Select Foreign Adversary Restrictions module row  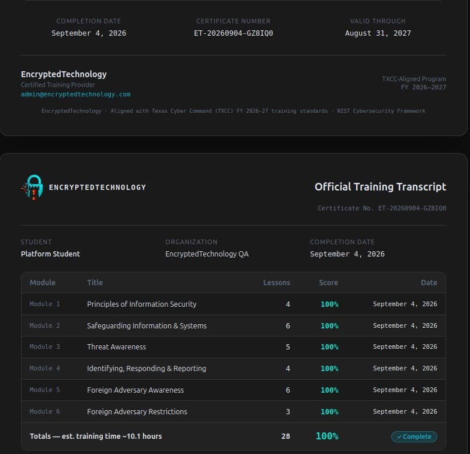click(x=234, y=411)
